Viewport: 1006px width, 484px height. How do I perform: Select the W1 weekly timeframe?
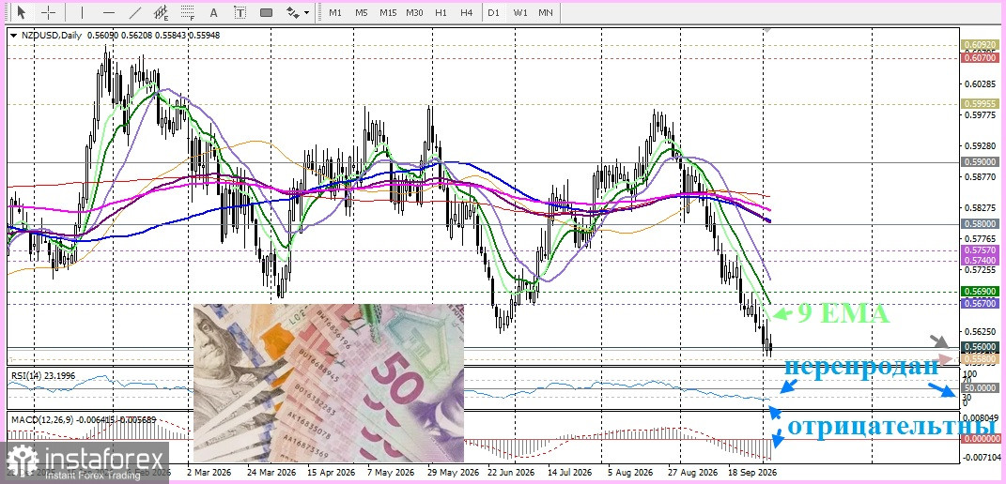pyautogui.click(x=520, y=12)
